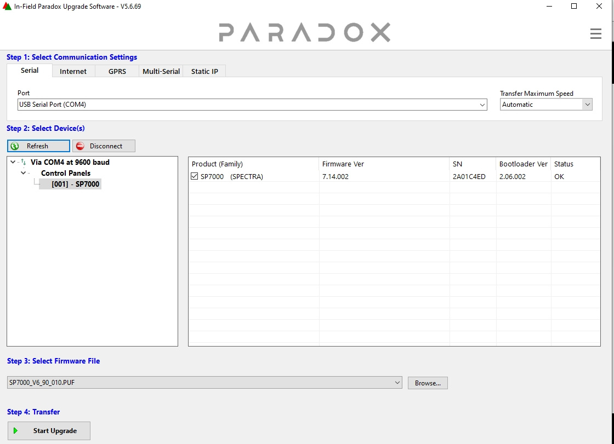614x444 pixels.
Task: Click the PARADOX logo banner
Action: pyautogui.click(x=305, y=32)
